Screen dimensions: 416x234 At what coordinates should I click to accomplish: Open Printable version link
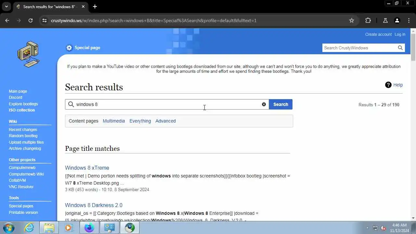(x=23, y=213)
